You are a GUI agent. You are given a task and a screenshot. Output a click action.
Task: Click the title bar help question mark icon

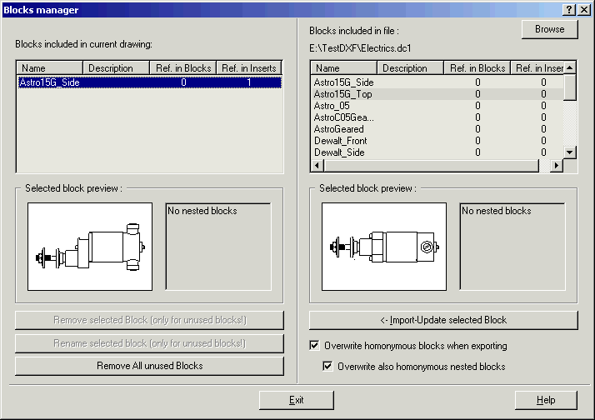pos(568,9)
